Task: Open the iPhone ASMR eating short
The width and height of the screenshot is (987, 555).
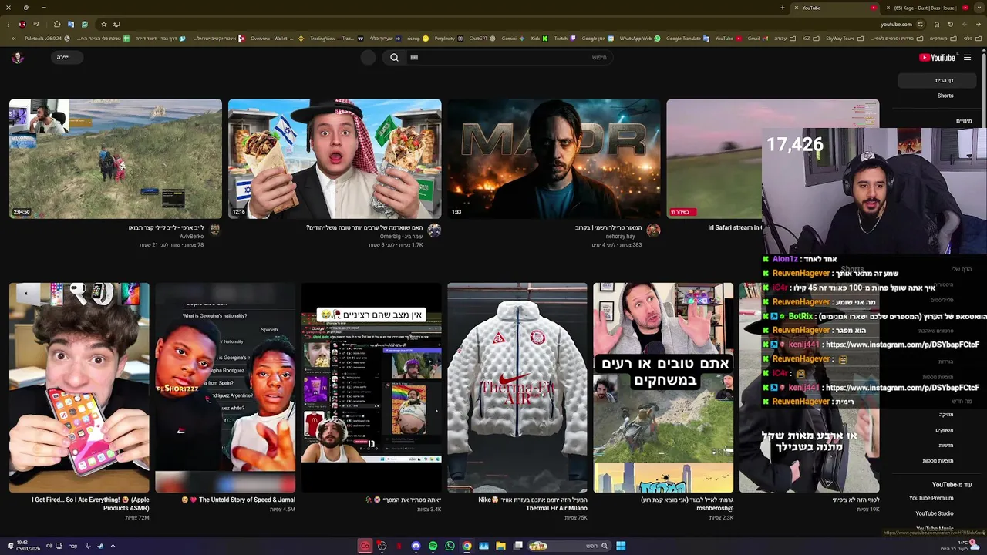Action: tap(79, 388)
